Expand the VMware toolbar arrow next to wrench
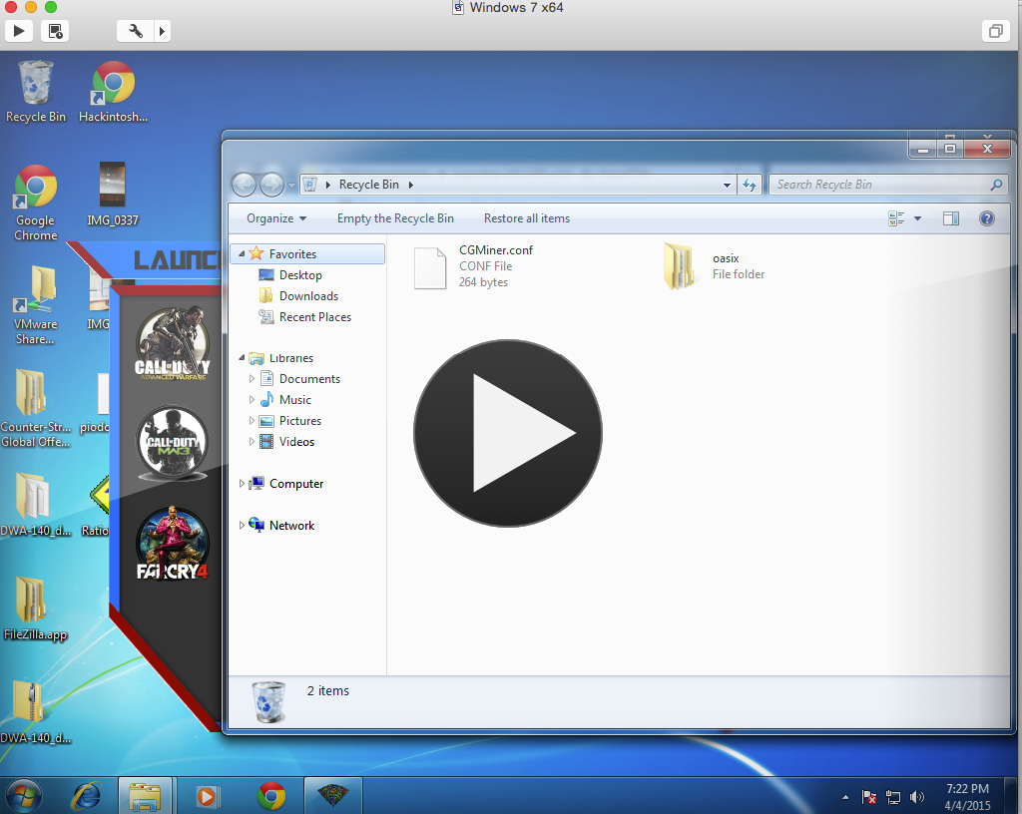This screenshot has width=1022, height=814. pyautogui.click(x=163, y=31)
